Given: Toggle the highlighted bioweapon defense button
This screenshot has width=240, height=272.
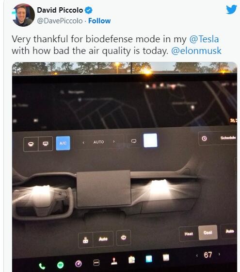Looking at the screenshot, I should [x=150, y=140].
